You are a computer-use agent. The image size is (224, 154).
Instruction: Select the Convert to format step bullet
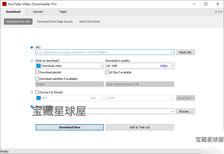32,92
